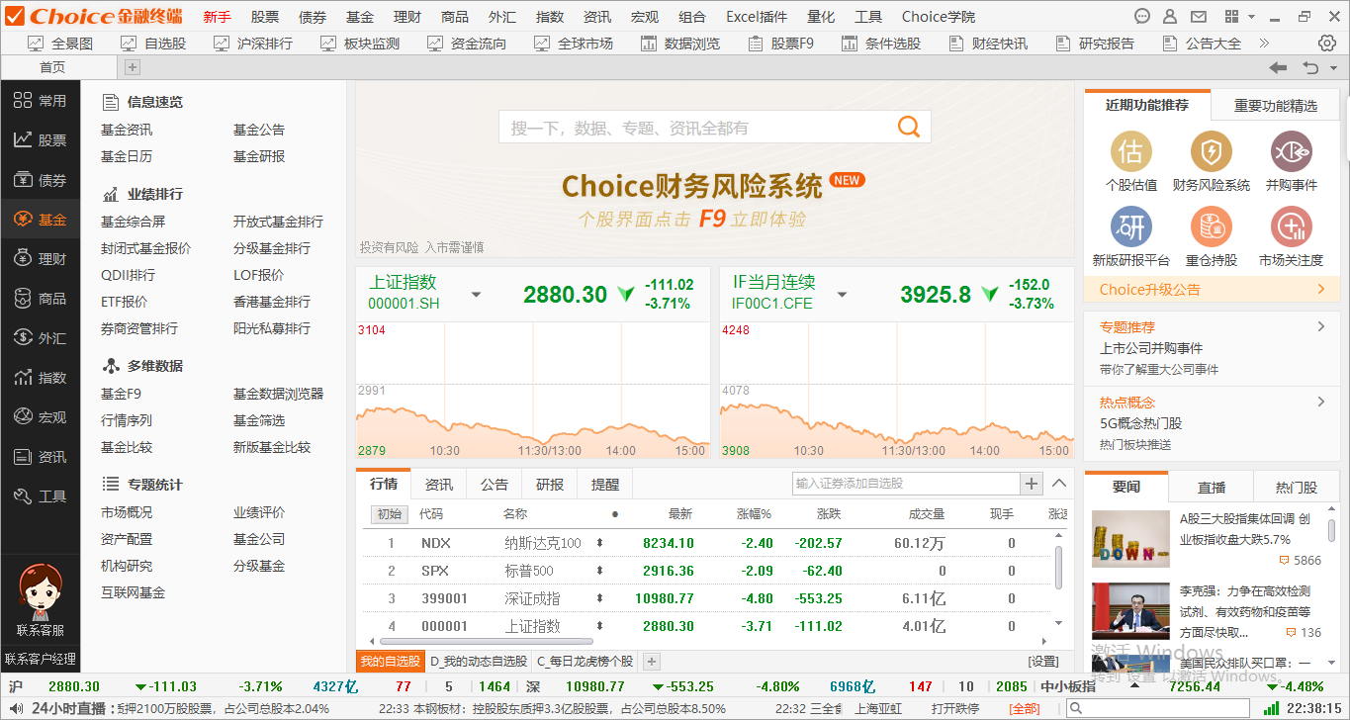Open 市场关注度 feature icon
The image size is (1350, 720).
pos(1291,228)
